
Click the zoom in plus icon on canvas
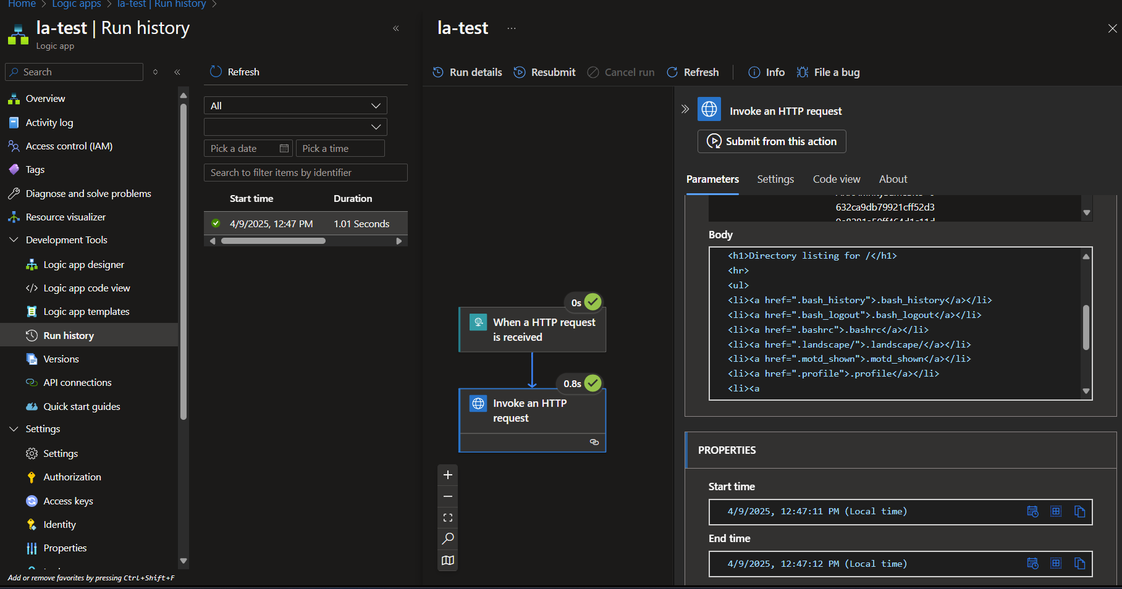click(x=448, y=475)
